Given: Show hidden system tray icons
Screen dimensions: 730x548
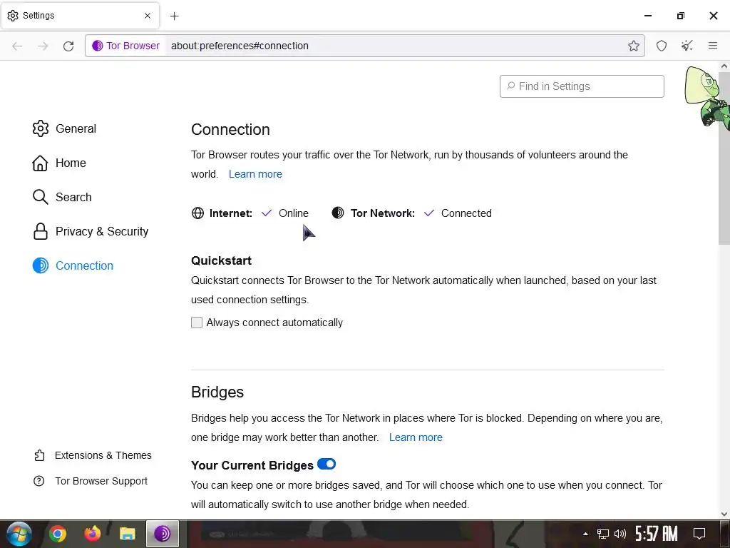Looking at the screenshot, I should pyautogui.click(x=586, y=534).
